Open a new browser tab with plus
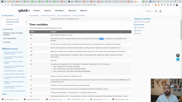182x102 pixels. tap(159, 1)
